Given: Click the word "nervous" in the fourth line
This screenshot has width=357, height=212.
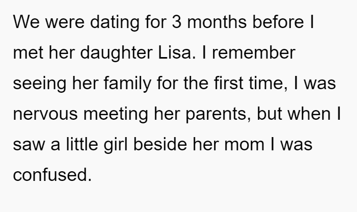Looking at the screenshot, I should (x=45, y=114).
